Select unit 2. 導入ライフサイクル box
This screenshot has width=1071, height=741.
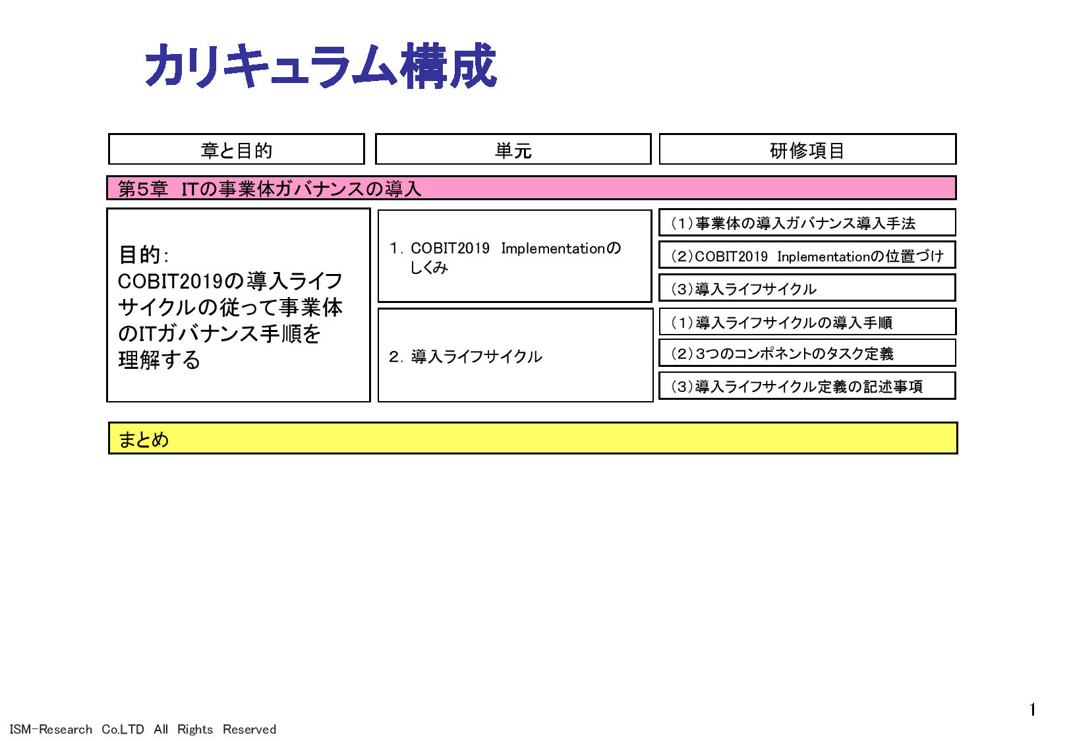click(x=515, y=356)
